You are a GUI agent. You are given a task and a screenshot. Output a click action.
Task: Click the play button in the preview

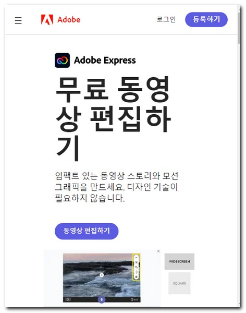point(68,299)
